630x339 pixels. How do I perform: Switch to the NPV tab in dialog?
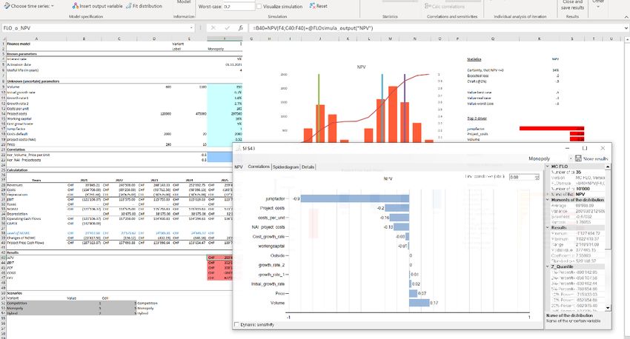tap(239, 167)
